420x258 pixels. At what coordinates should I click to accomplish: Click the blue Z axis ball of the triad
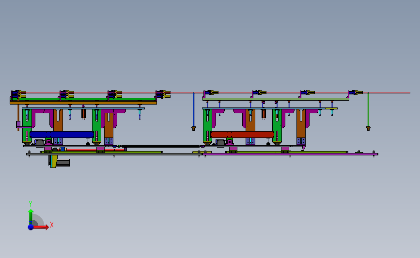pos(31,227)
